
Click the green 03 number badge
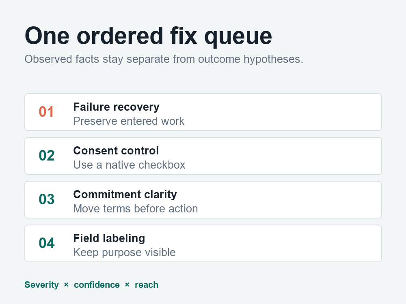tap(47, 199)
